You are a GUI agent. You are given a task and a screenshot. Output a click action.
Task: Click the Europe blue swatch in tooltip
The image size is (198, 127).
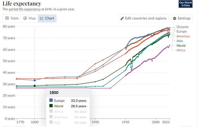click(51, 100)
